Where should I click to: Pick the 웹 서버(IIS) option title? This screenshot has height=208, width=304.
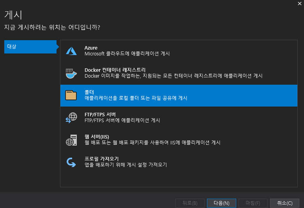click(97, 137)
